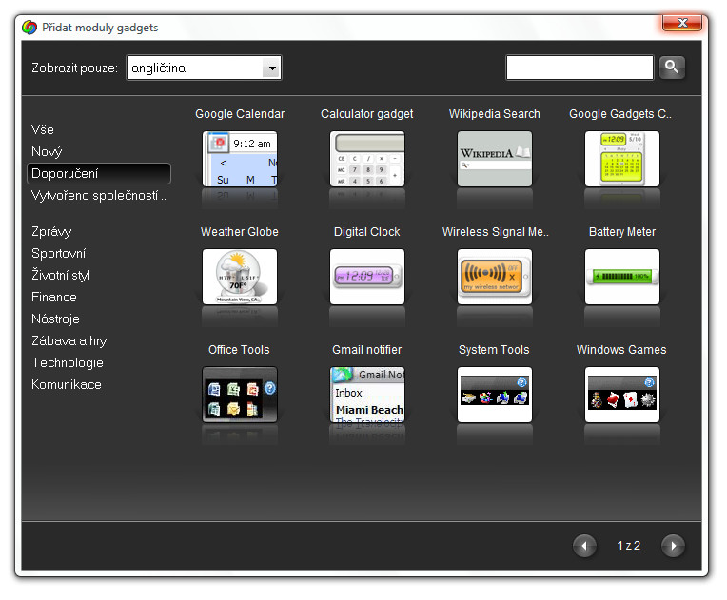Click the Wireless Signal Me.. title
Screen dimensions: 727x600
(495, 232)
